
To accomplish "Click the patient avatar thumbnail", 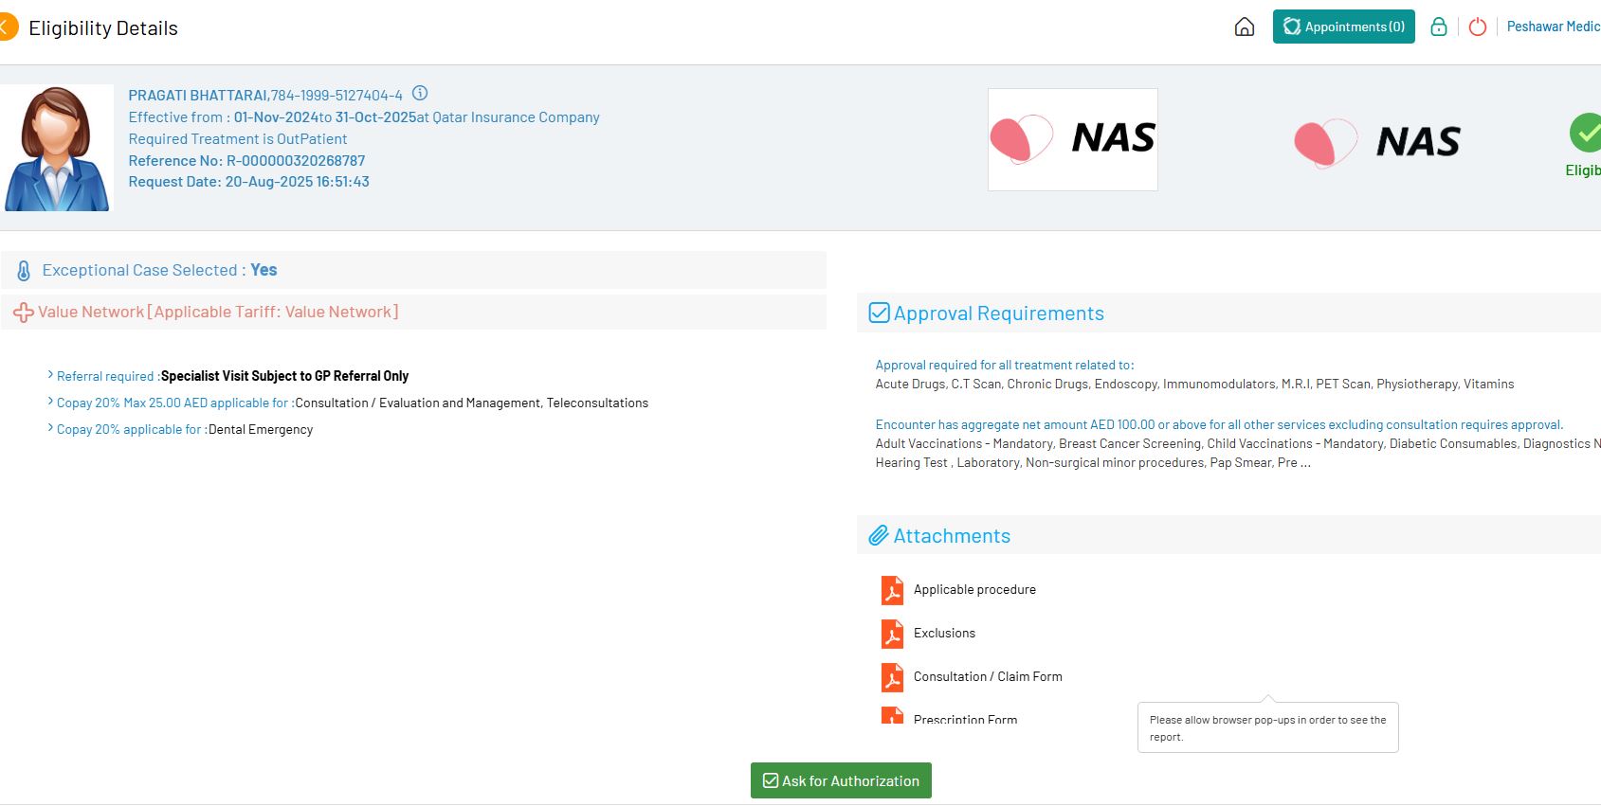I will click(x=57, y=149).
